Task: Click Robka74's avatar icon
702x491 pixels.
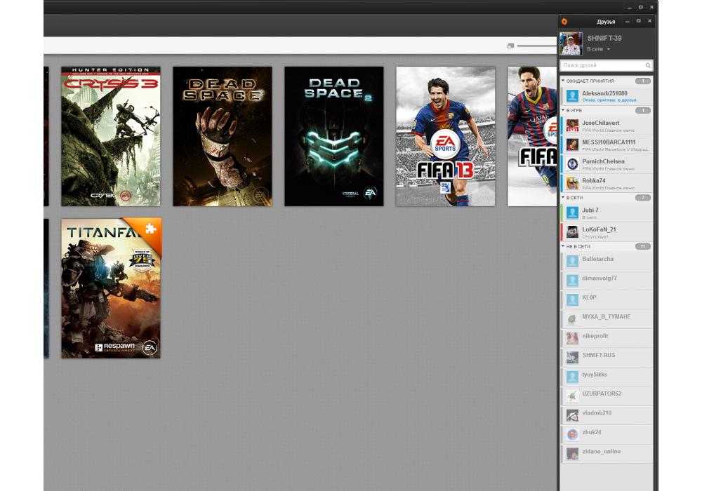Action: 572,183
